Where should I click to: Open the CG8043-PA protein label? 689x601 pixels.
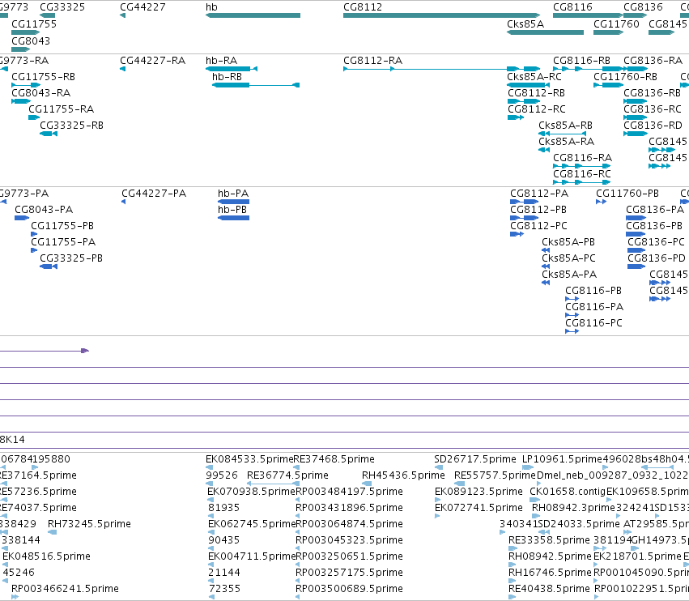point(44,210)
